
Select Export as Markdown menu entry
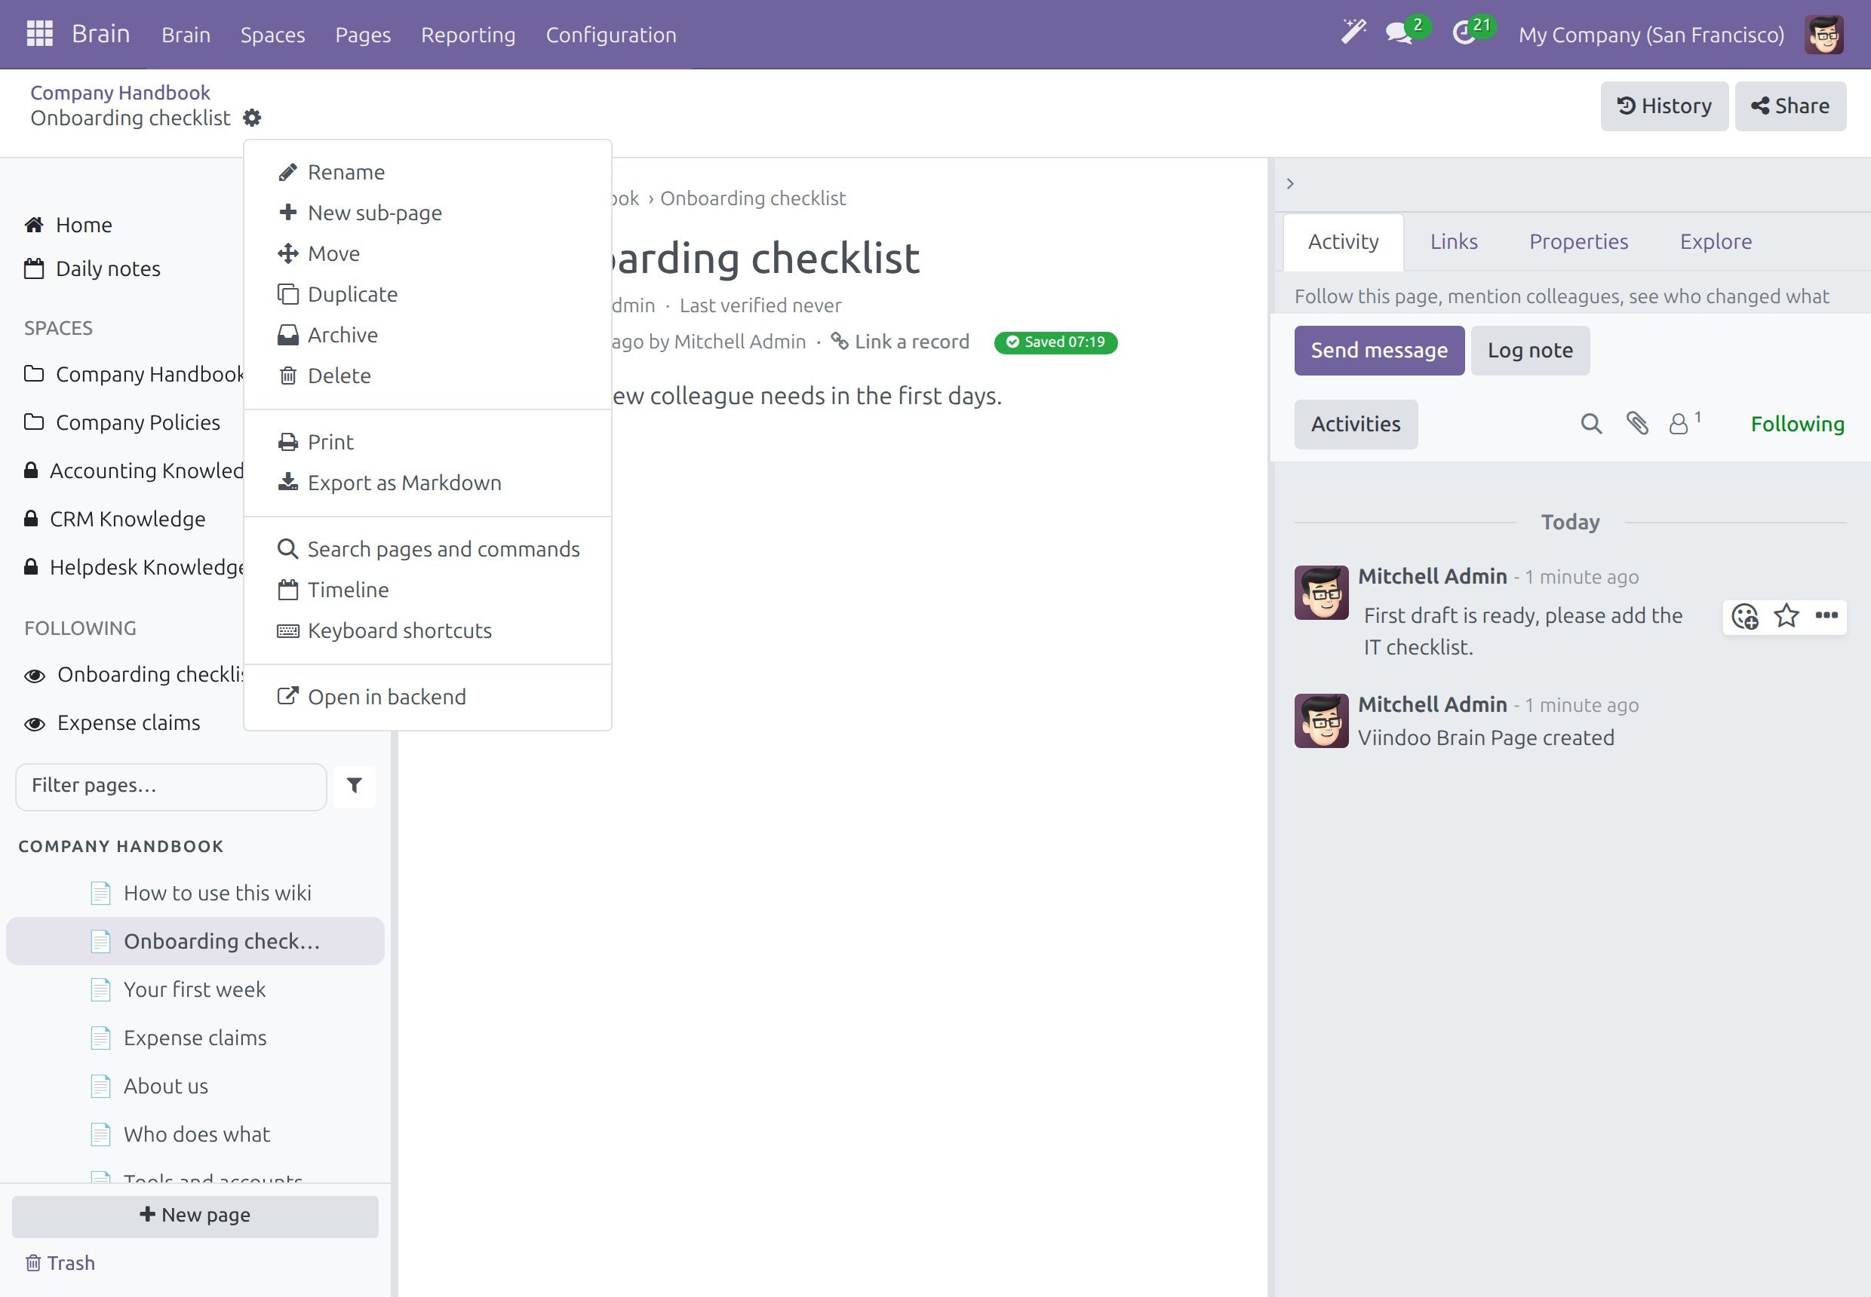pyautogui.click(x=427, y=483)
